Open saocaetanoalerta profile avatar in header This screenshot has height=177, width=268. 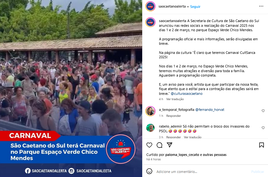[x=150, y=6]
